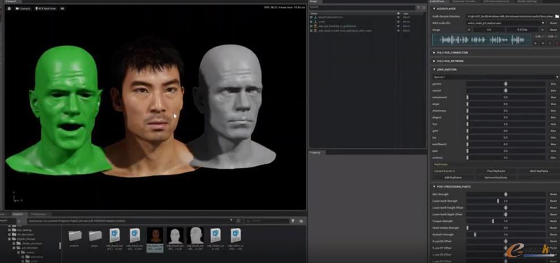Adjust the neutral emotion slider

(x=506, y=90)
